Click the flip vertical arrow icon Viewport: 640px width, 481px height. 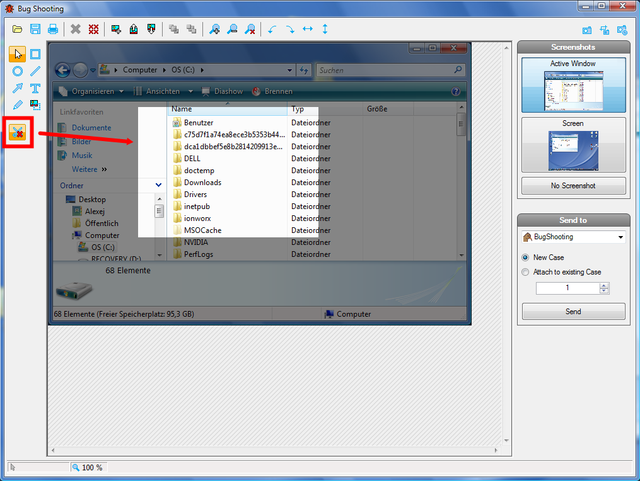coord(325,29)
